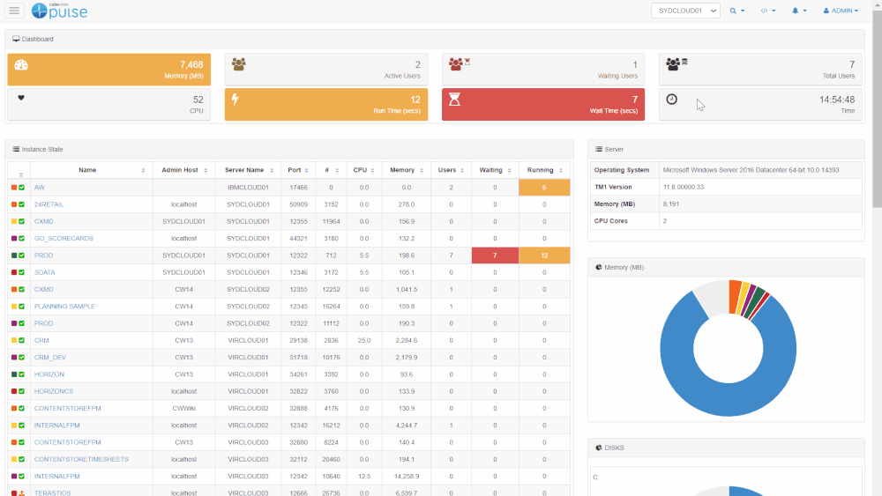Toggle the green checkbox for GO_SCORECARDS
This screenshot has height=496, width=882.
tap(22, 239)
